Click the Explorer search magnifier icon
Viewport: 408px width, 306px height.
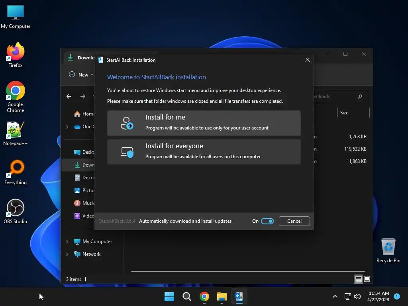360,96
